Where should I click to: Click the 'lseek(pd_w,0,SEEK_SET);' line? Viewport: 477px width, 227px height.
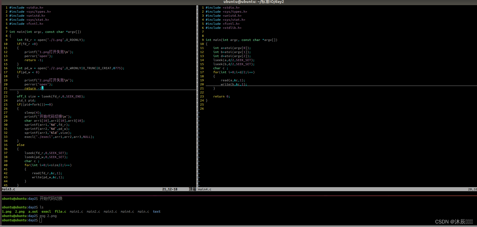coord(46,157)
